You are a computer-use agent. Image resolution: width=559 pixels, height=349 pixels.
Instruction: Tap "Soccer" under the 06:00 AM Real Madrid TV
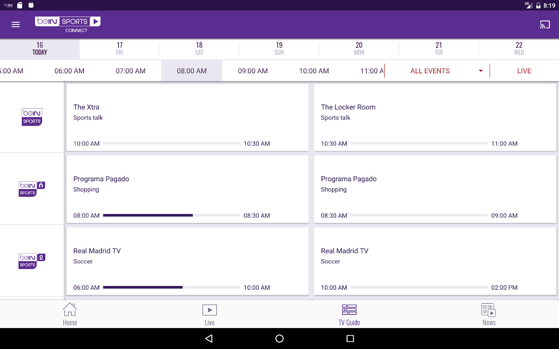pyautogui.click(x=83, y=261)
